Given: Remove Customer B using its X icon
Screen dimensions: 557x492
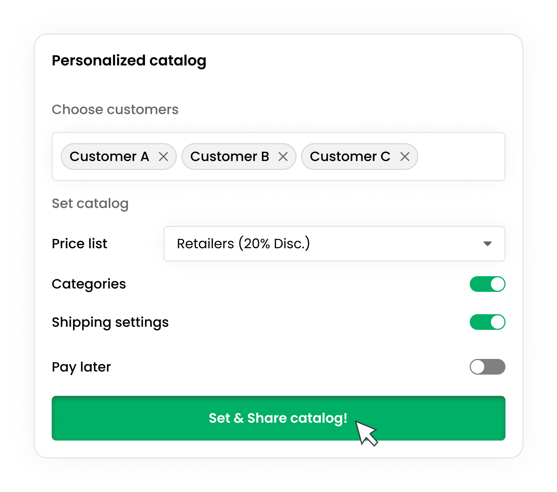Looking at the screenshot, I should pyautogui.click(x=283, y=157).
